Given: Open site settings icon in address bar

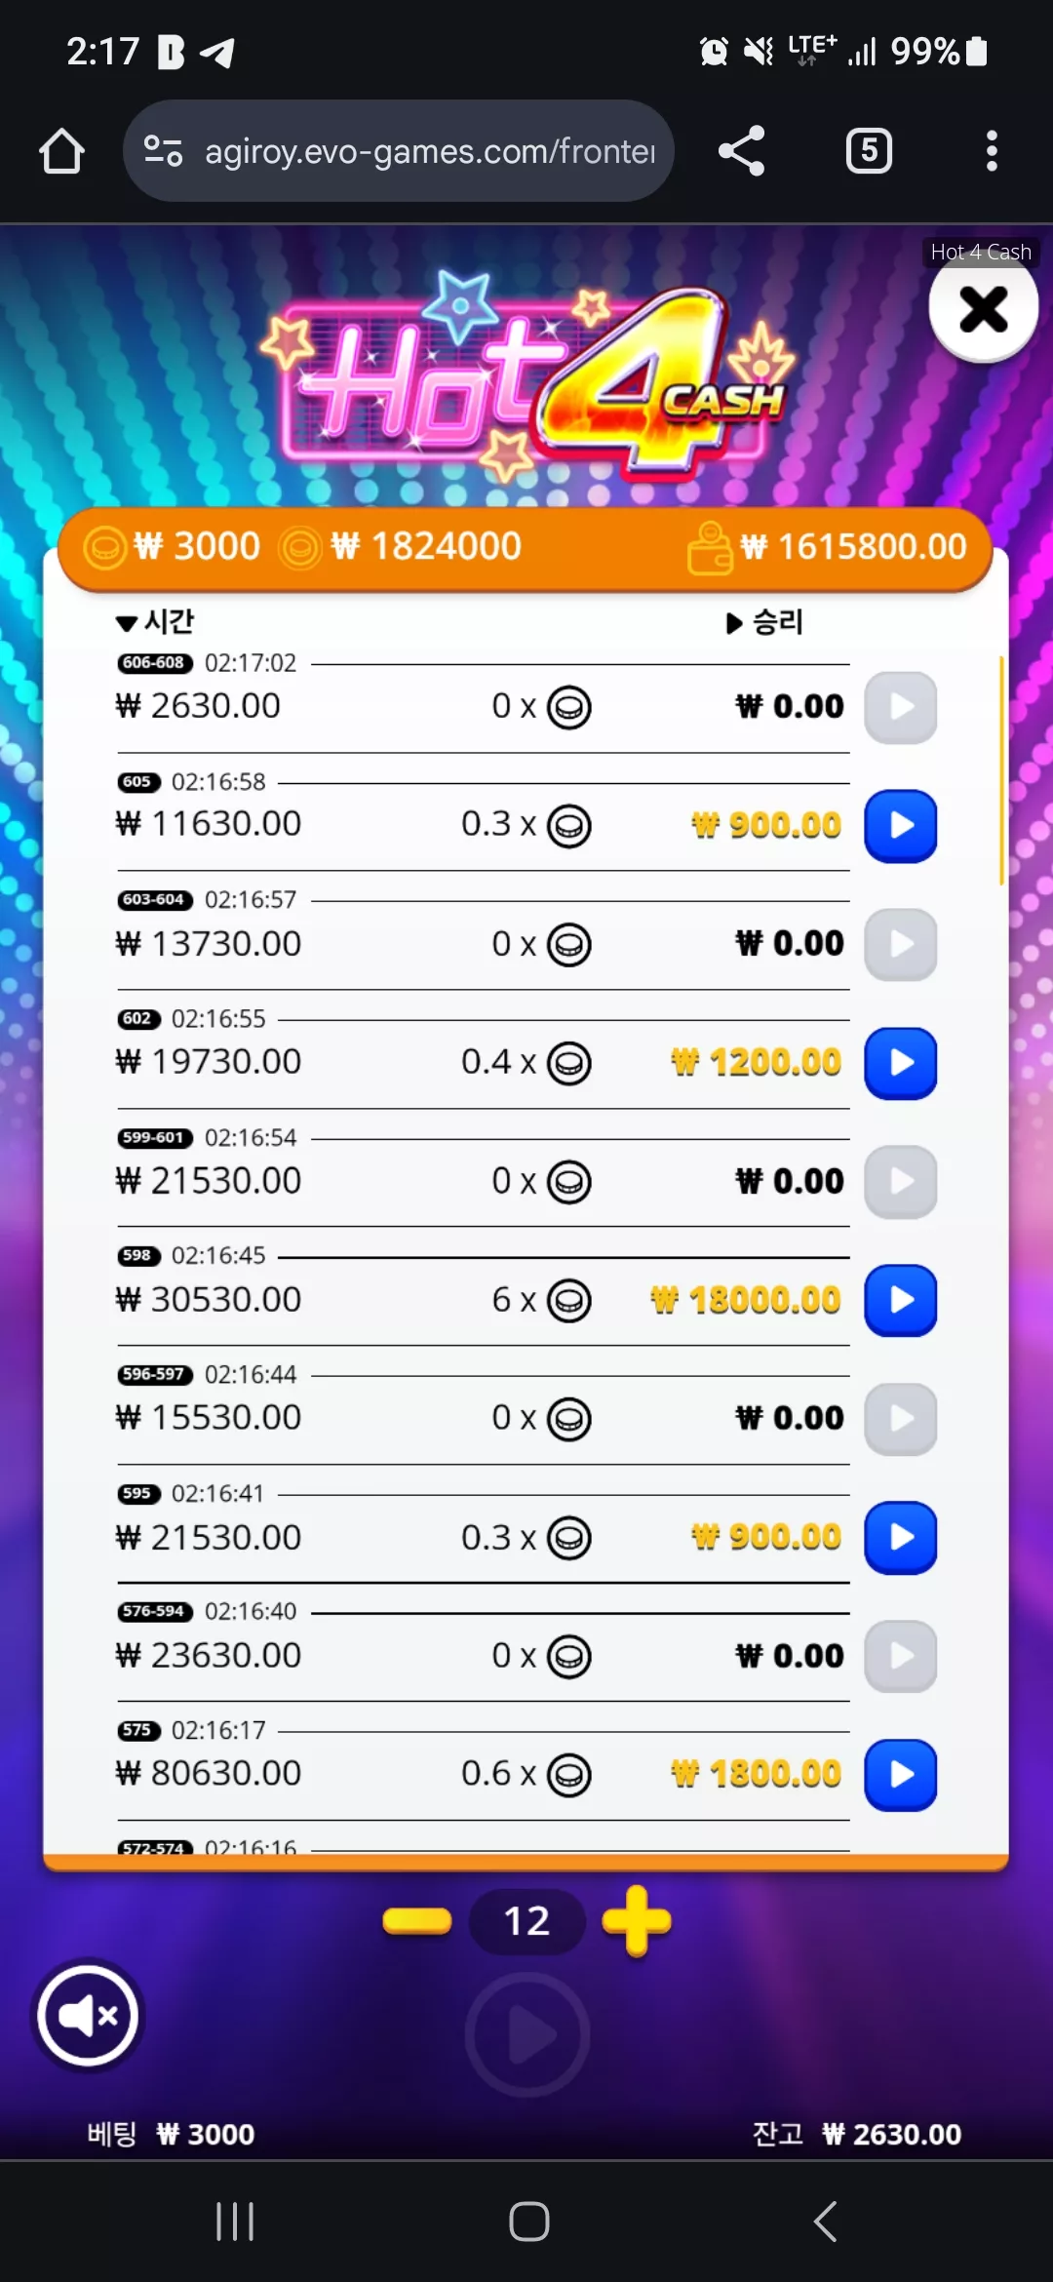Looking at the screenshot, I should click(163, 151).
